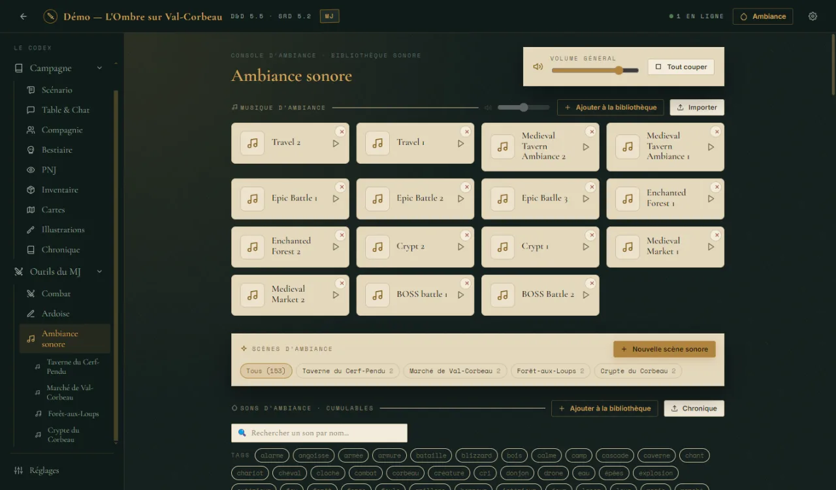836x490 pixels.
Task: Play the Epic Battle 1 track
Action: [336, 199]
